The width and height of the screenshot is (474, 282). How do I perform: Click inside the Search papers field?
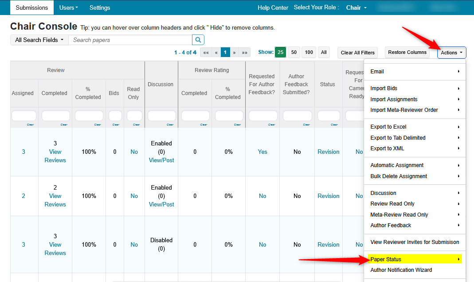pyautogui.click(x=131, y=40)
